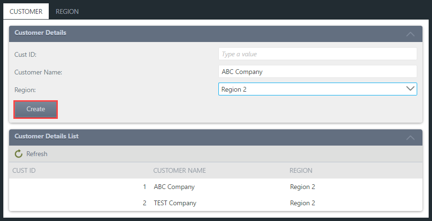Sort by CUST ID column header

point(24,170)
